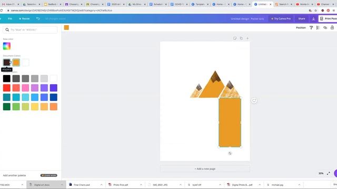Click the Share button

(302, 19)
